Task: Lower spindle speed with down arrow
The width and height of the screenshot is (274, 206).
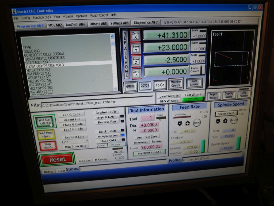Action: pyautogui.click(x=218, y=121)
